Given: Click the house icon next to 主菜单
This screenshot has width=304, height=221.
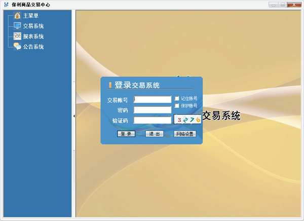Looking at the screenshot, I should coord(17,16).
